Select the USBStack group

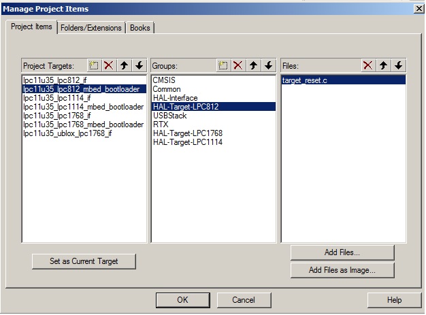[x=169, y=116]
